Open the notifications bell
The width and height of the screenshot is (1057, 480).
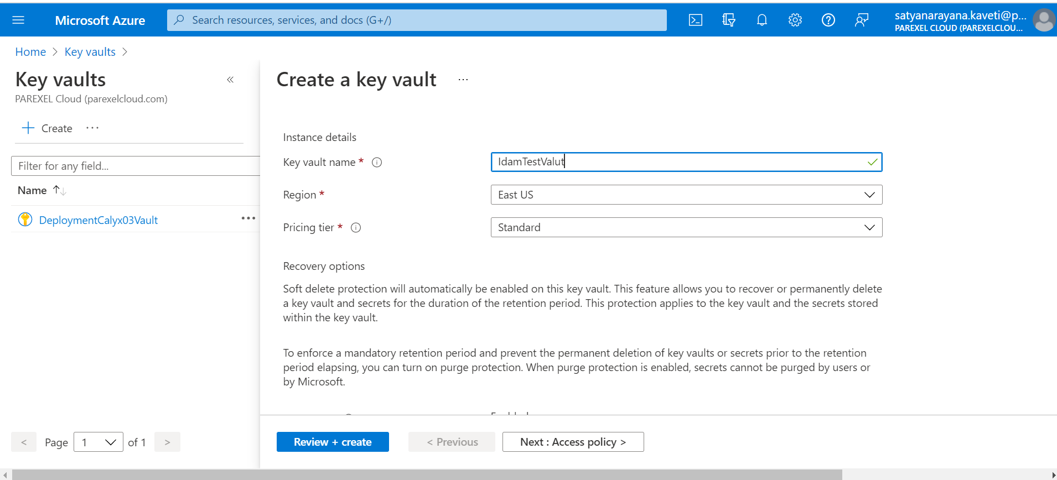[x=762, y=20]
